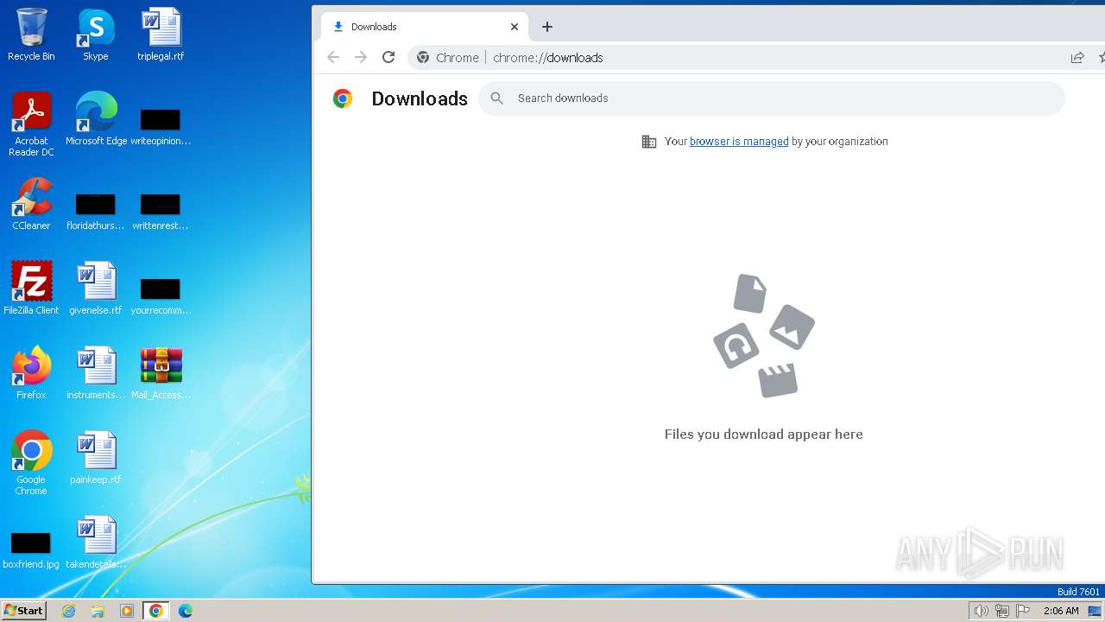Viewport: 1105px width, 622px height.
Task: Click the network tray icon
Action: click(1002, 611)
